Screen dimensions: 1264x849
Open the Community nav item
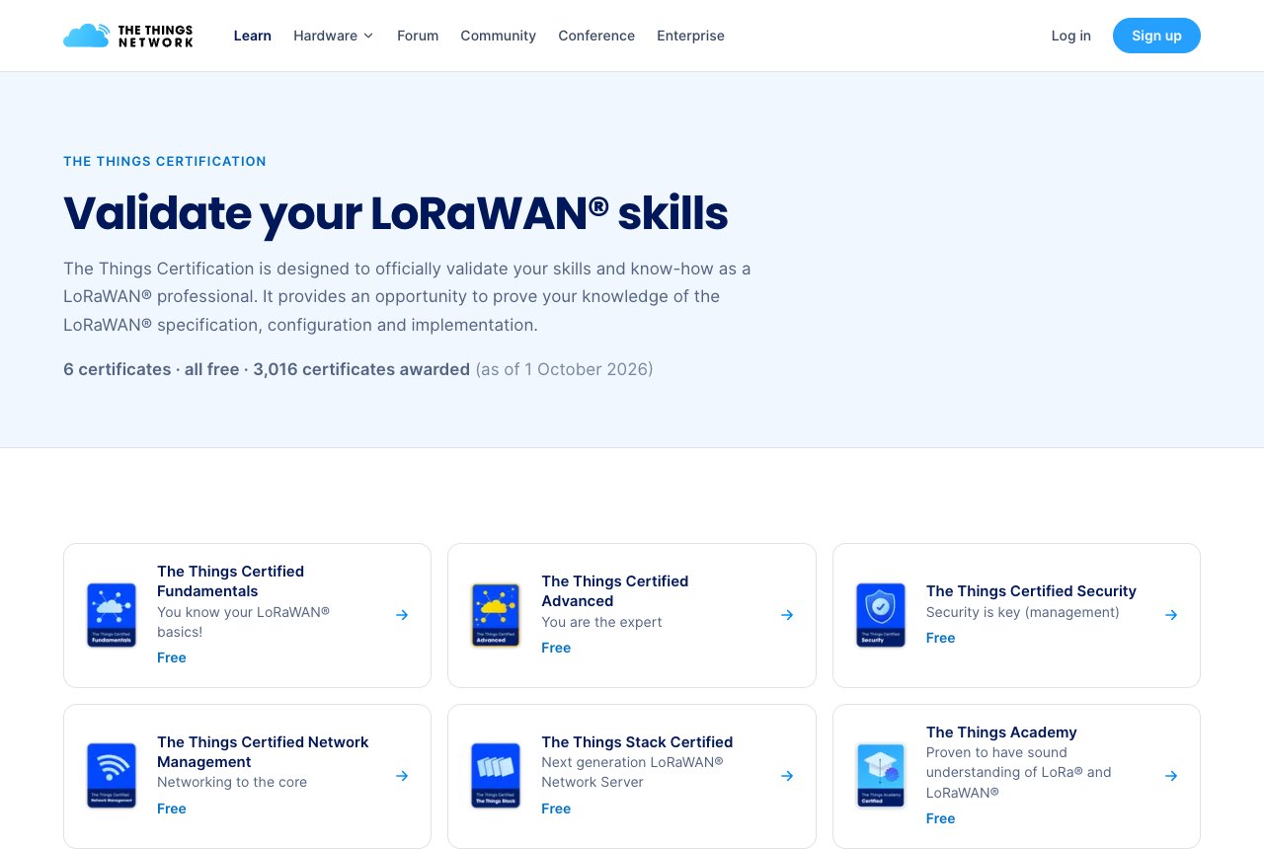coord(498,36)
